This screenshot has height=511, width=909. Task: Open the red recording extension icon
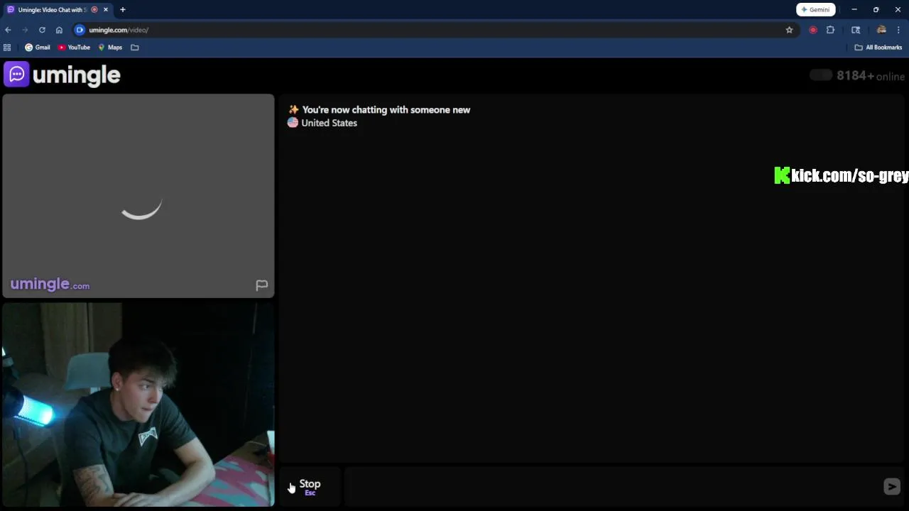[813, 30]
